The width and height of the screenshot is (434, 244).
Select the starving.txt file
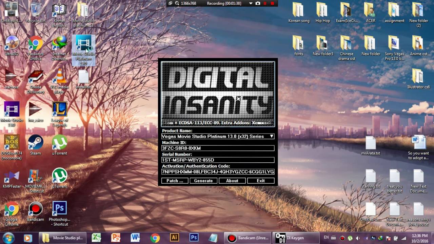click(x=371, y=179)
